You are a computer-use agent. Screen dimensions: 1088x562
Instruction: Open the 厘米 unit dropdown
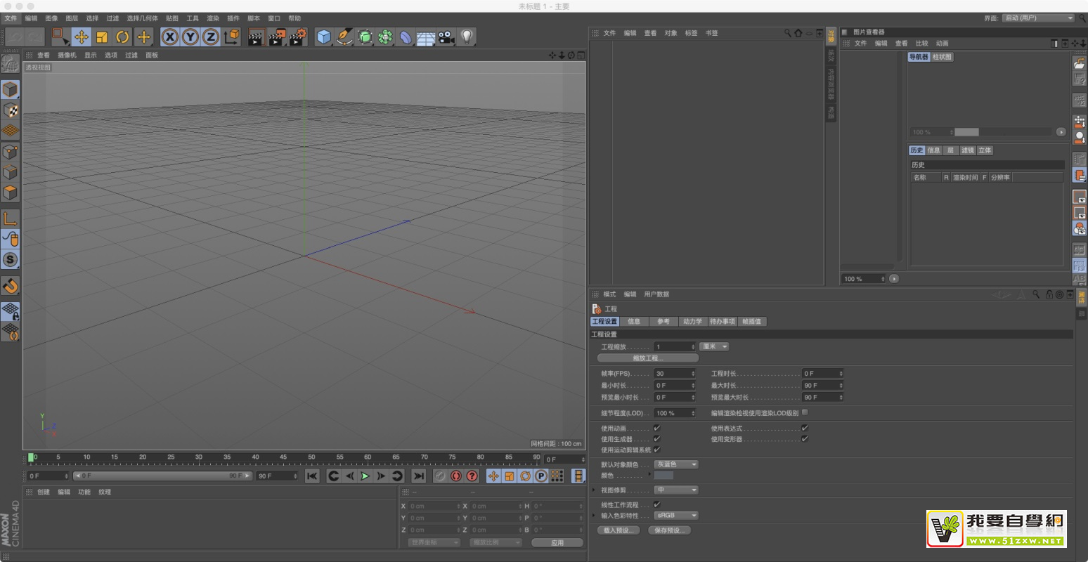coord(715,346)
